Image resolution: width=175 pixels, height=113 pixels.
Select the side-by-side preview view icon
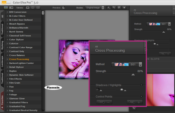tap(38, 7)
